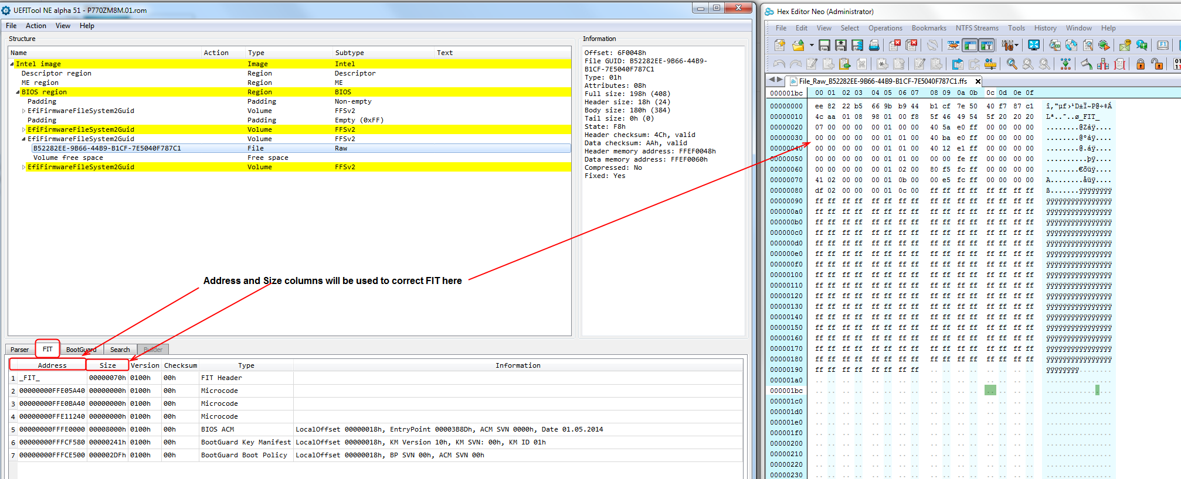
Task: Click the blue export arrow icon in second toolbar
Action: [958, 64]
